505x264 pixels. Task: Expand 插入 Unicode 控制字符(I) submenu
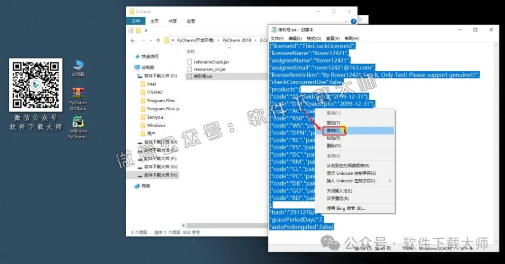(354, 181)
